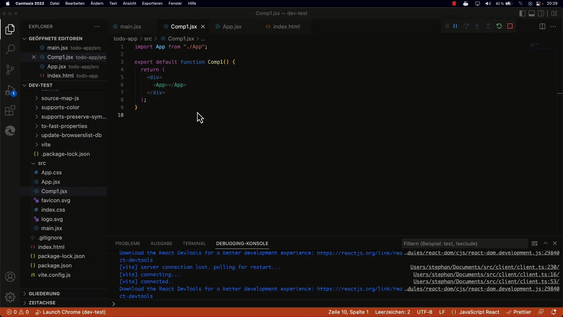Split the editor to the right
This screenshot has height=317, width=563.
point(542,26)
